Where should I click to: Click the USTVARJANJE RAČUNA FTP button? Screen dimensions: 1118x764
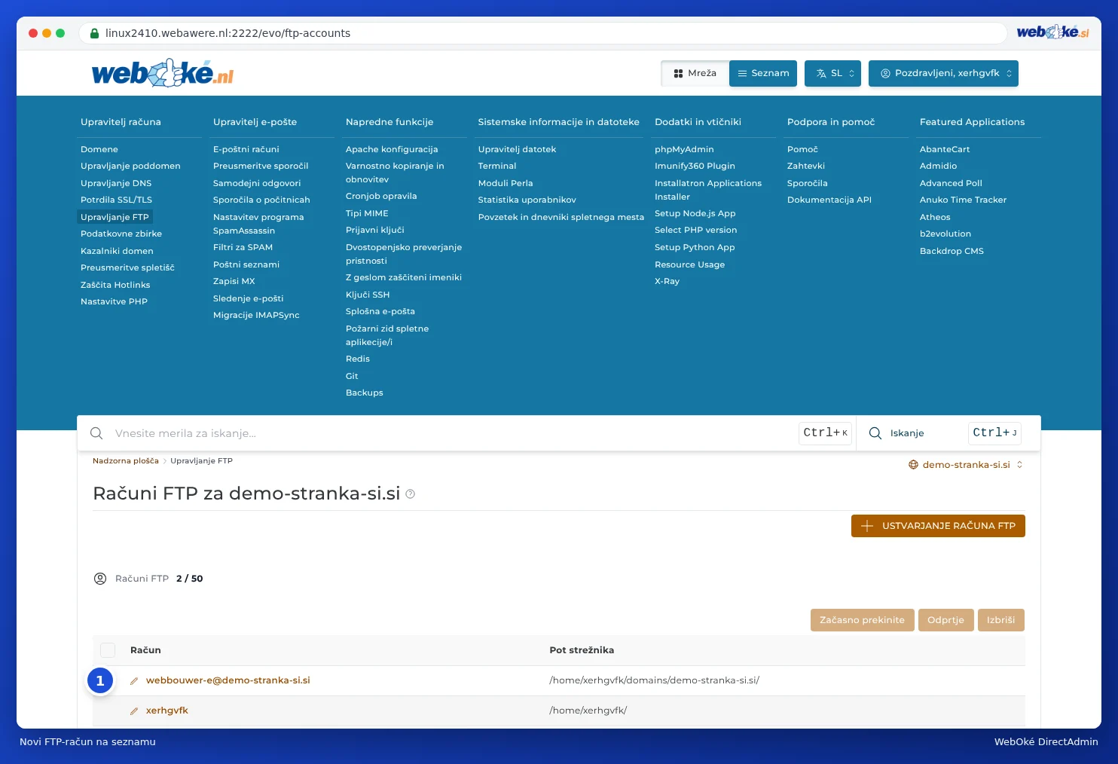(938, 526)
